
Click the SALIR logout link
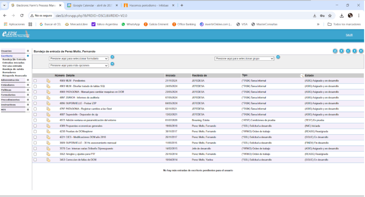tap(349, 35)
